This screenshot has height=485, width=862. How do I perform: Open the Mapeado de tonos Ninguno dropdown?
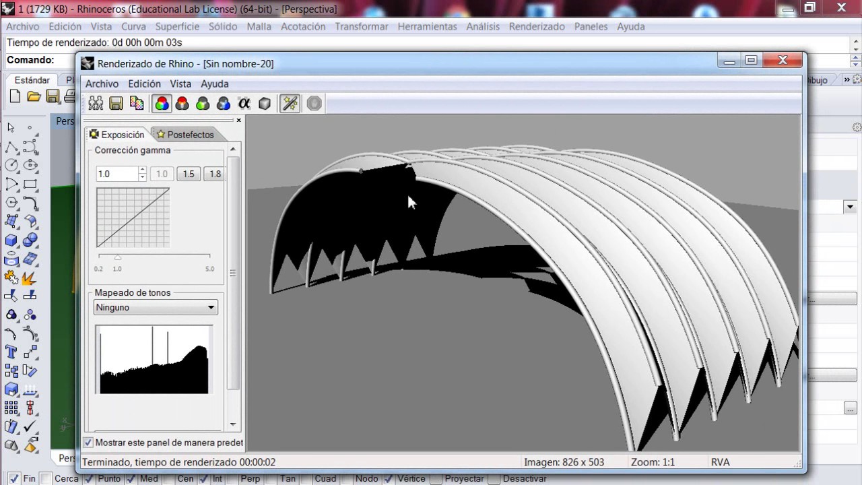pyautogui.click(x=156, y=307)
